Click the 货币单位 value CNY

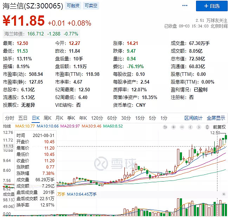[141, 105]
